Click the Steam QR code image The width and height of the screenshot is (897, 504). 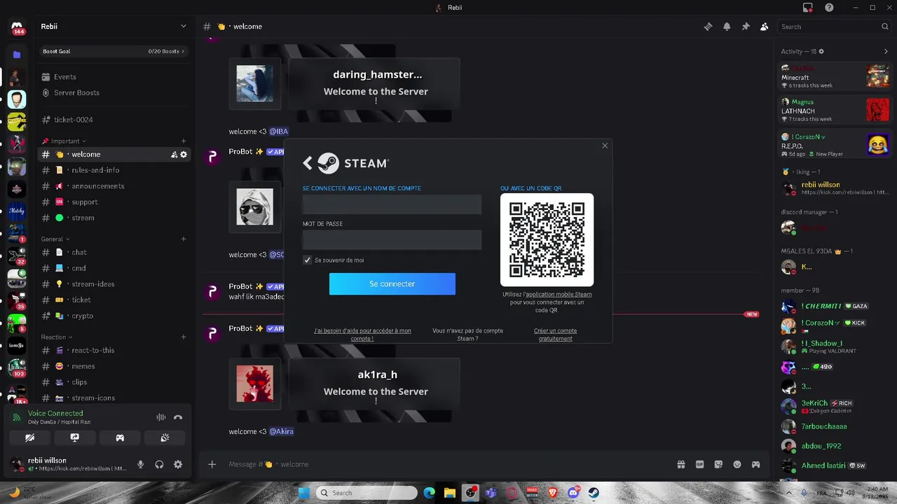(547, 239)
